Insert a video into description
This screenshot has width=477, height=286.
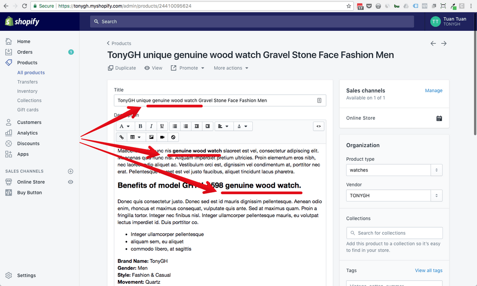coord(162,137)
